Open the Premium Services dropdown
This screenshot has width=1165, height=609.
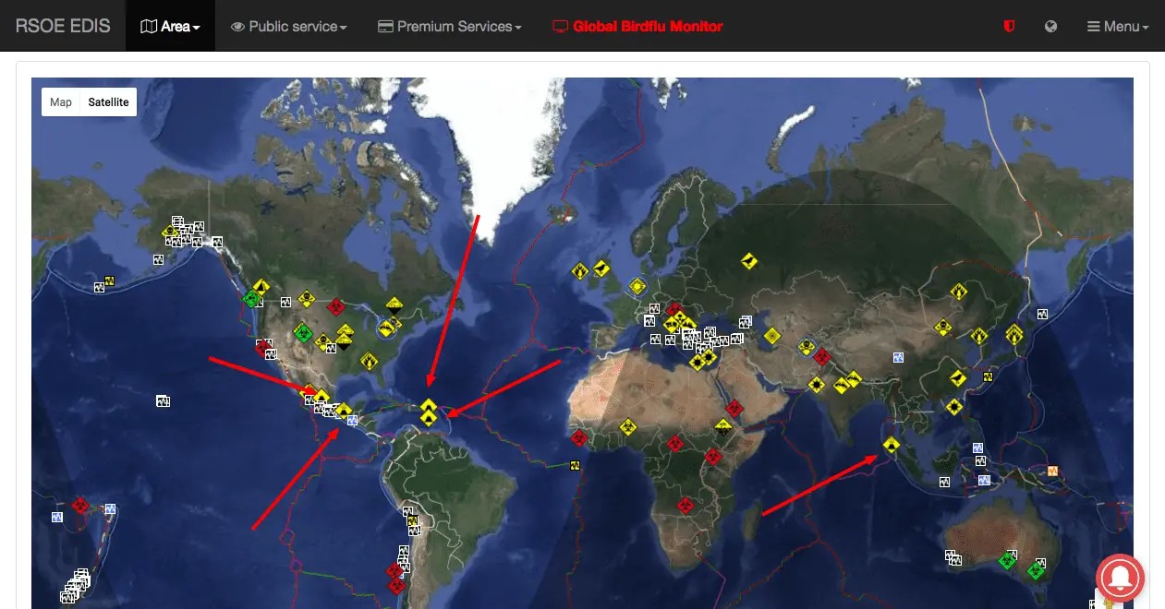tap(450, 27)
